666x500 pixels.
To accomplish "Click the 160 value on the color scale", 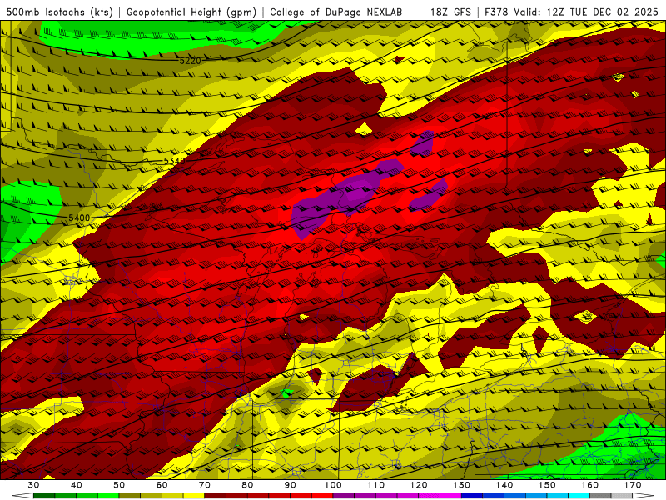I will (590, 485).
